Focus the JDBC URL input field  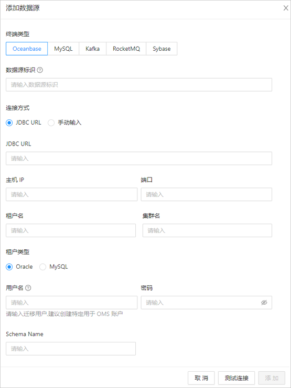pyautogui.click(x=139, y=158)
